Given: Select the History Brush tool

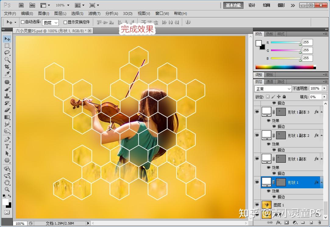Looking at the screenshot, I should (x=7, y=103).
